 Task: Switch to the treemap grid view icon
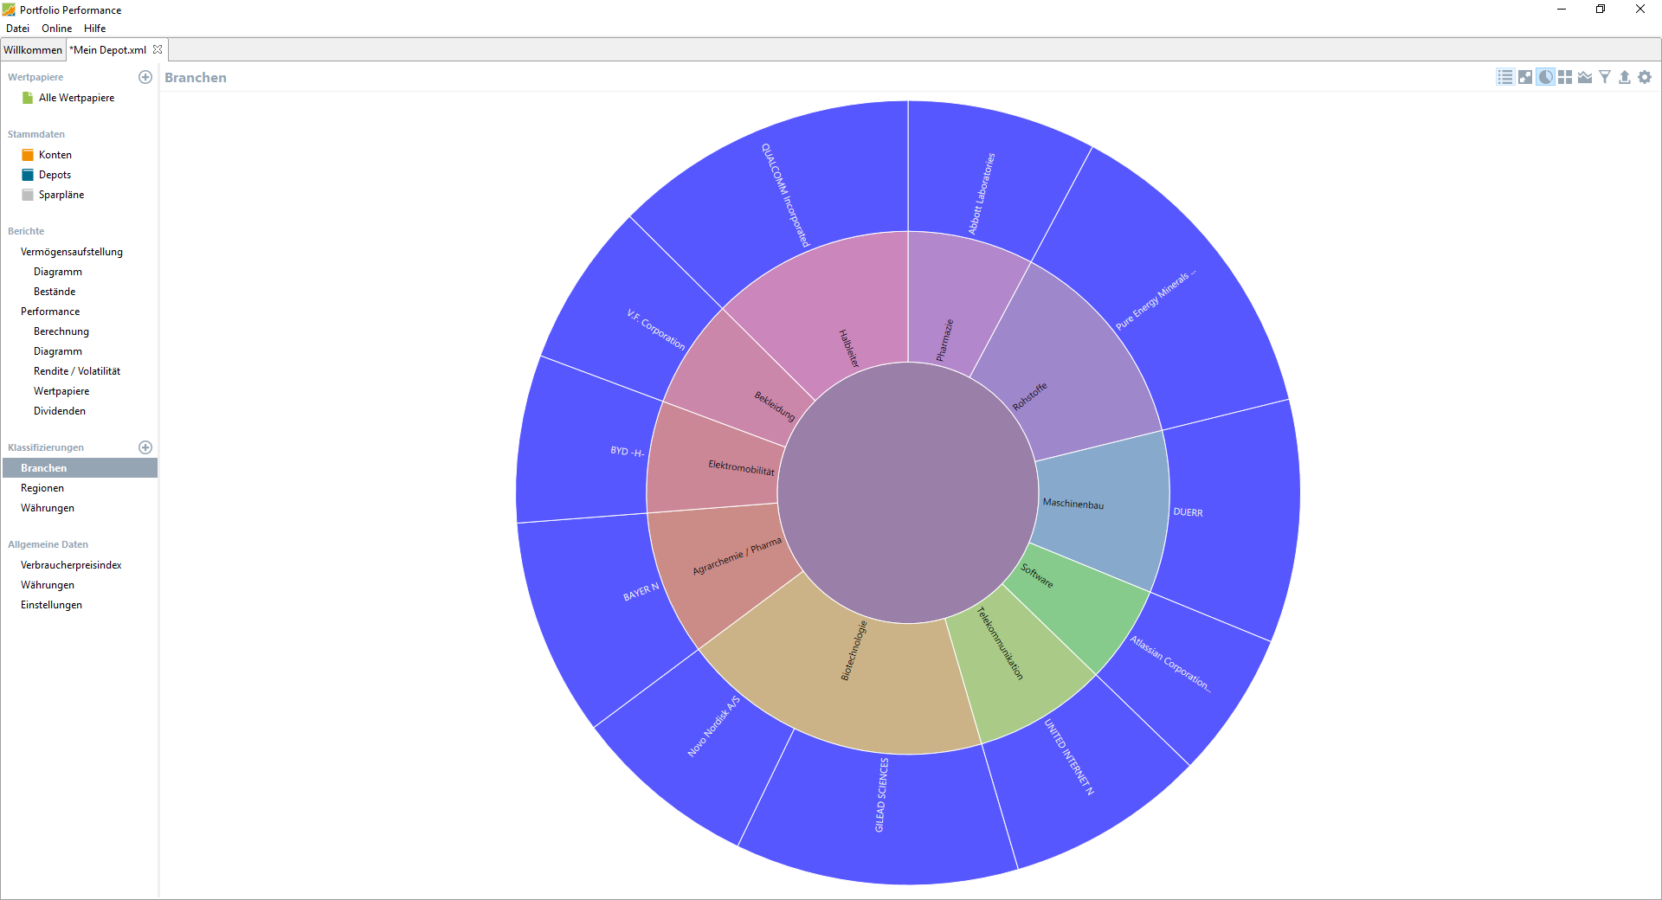[1565, 77]
